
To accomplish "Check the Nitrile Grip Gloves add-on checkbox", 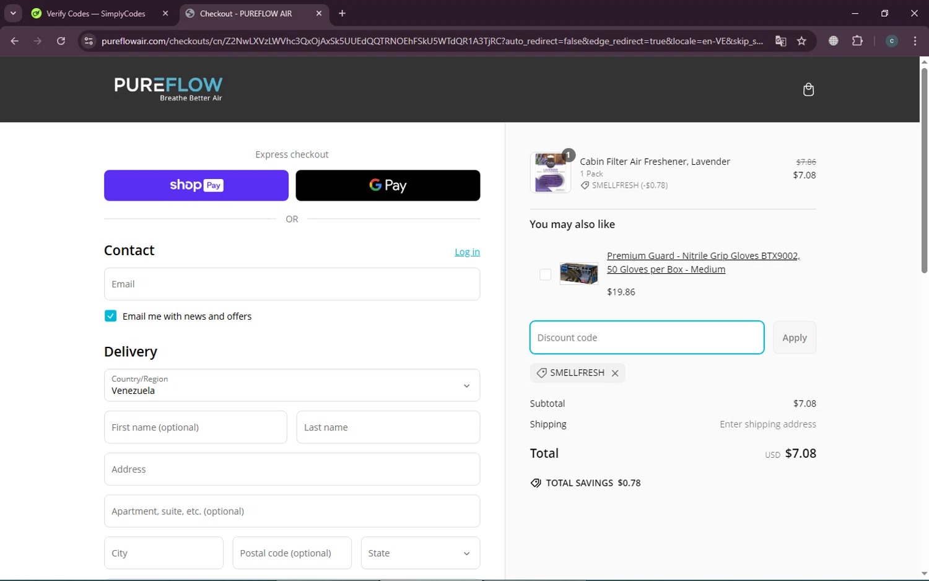I will 545,274.
